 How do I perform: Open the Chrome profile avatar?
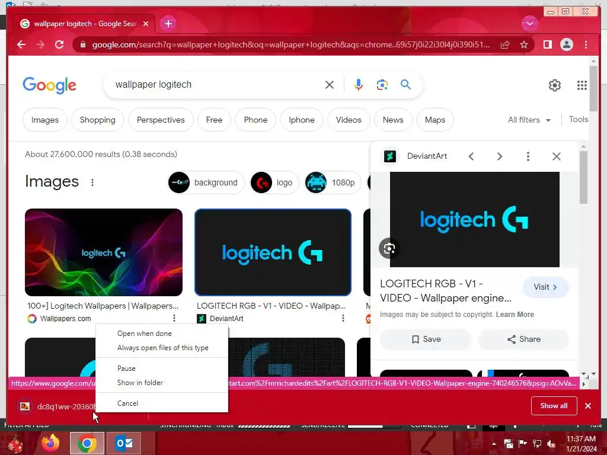(x=566, y=44)
